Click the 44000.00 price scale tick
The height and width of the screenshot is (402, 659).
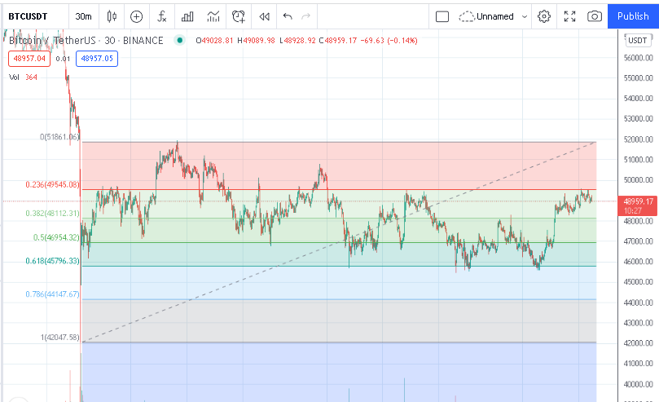point(639,303)
